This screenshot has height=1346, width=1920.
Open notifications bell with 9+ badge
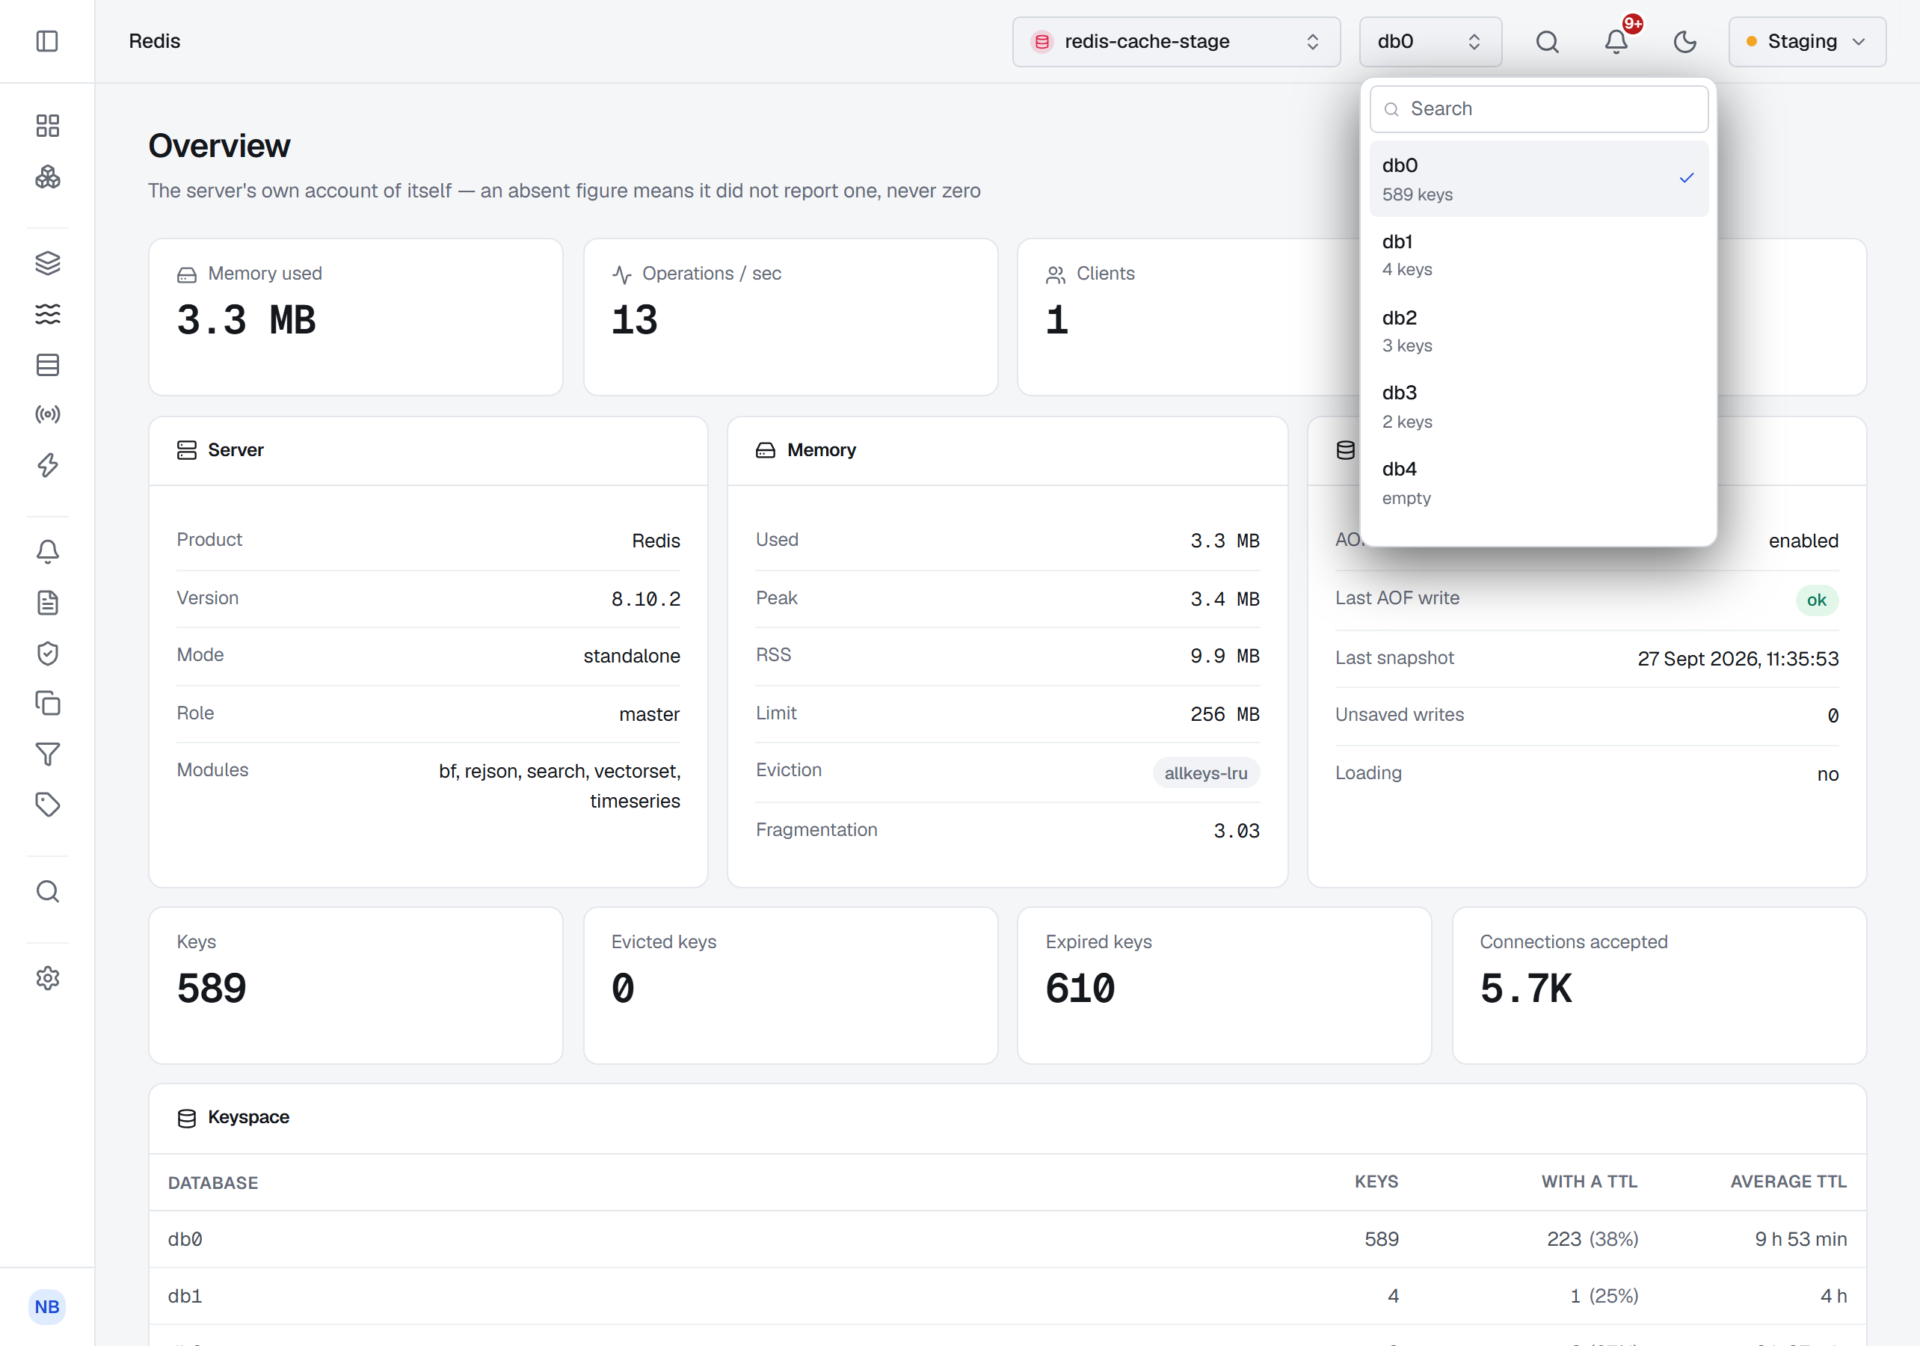point(1616,42)
